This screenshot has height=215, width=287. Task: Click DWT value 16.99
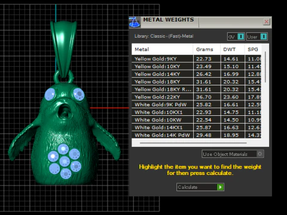[231, 74]
